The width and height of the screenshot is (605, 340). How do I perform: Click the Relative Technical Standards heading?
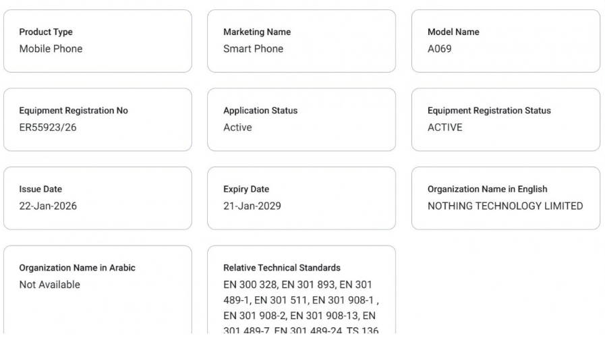(x=282, y=268)
